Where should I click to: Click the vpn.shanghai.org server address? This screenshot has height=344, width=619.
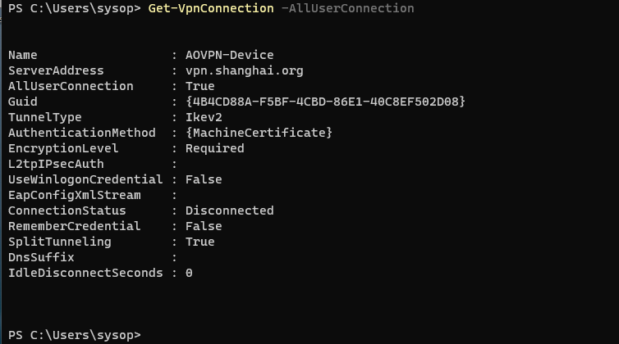pos(245,70)
